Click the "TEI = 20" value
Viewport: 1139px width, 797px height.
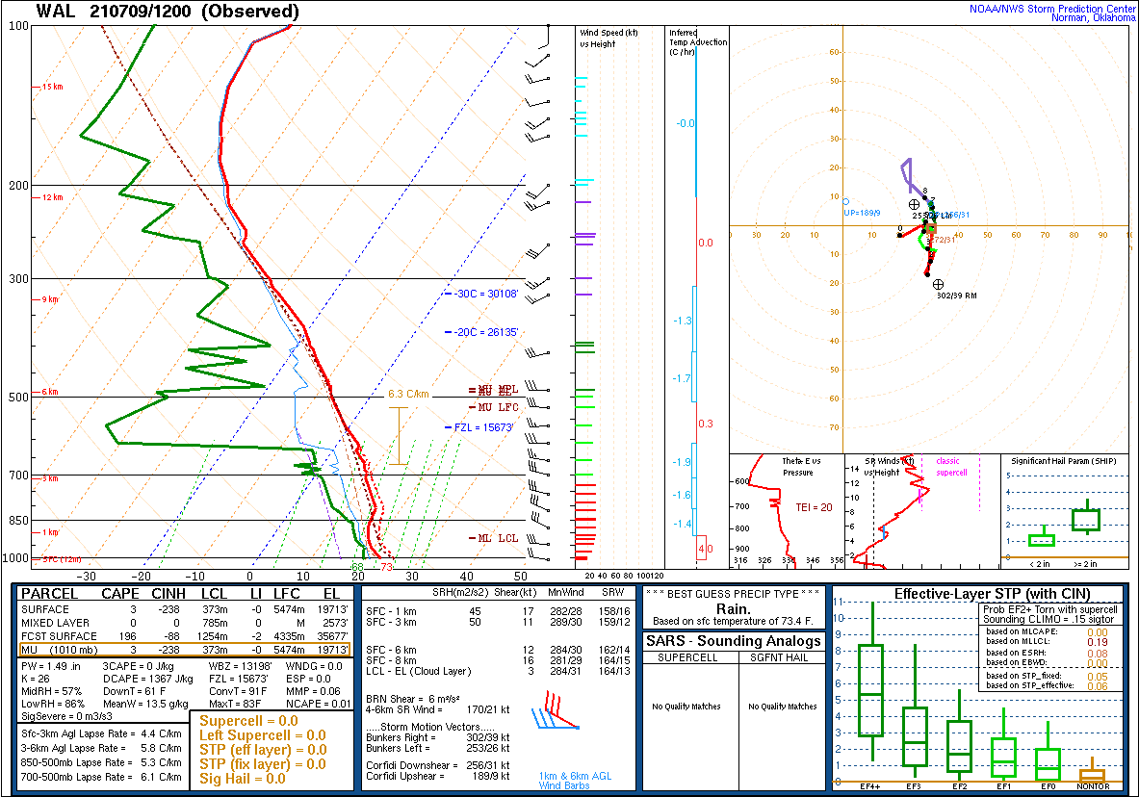[814, 507]
